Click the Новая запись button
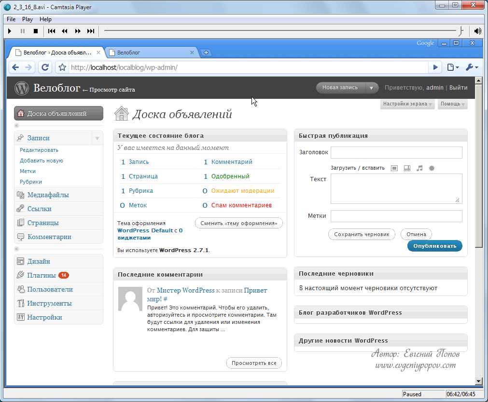 coord(340,88)
